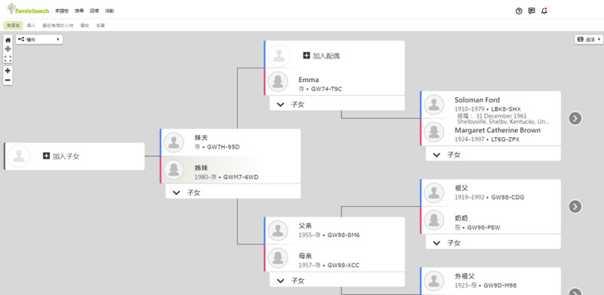Click the ID text LT6G-ZPX
This screenshot has width=604, height=295.
pos(504,140)
